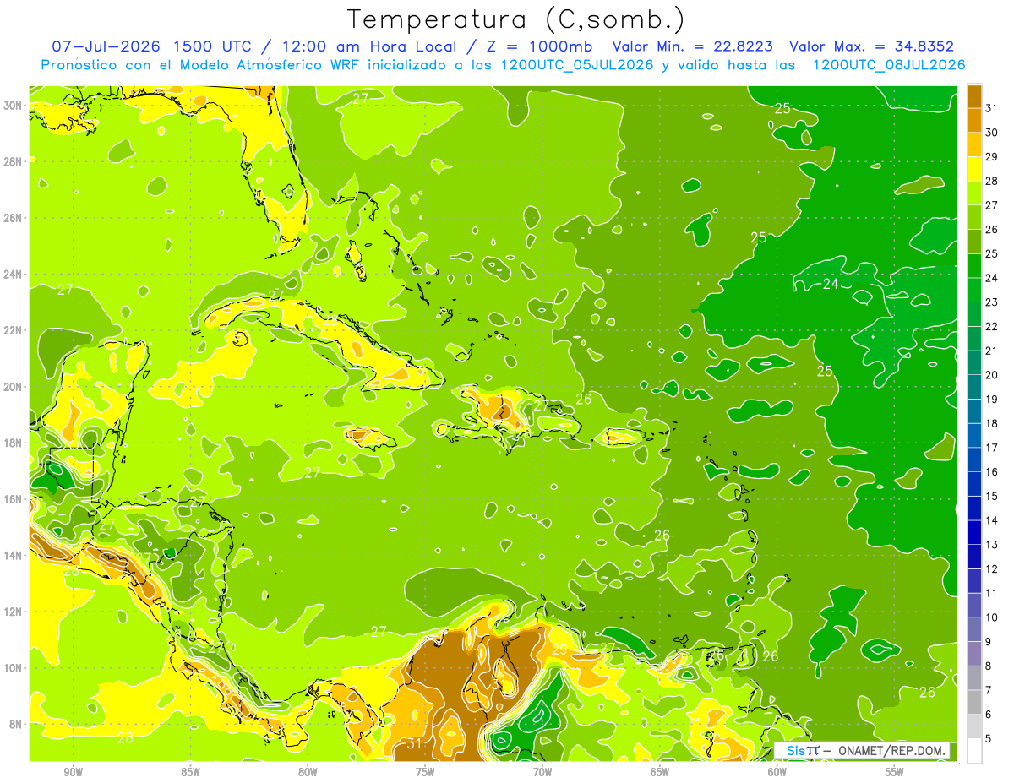Click the '16' value on color legend
1014x783 pixels.
[992, 471]
